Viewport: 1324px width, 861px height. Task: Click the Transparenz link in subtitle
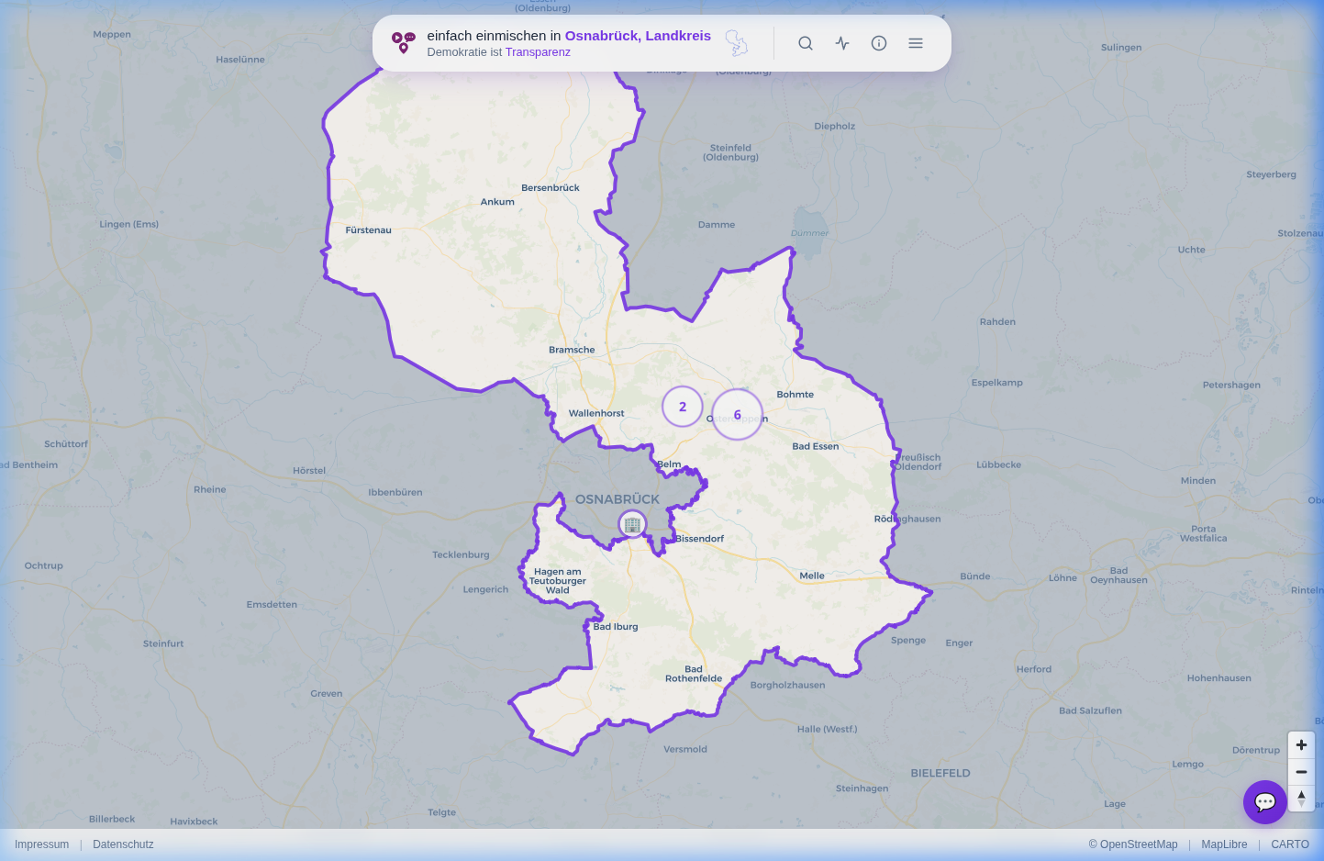pyautogui.click(x=538, y=52)
